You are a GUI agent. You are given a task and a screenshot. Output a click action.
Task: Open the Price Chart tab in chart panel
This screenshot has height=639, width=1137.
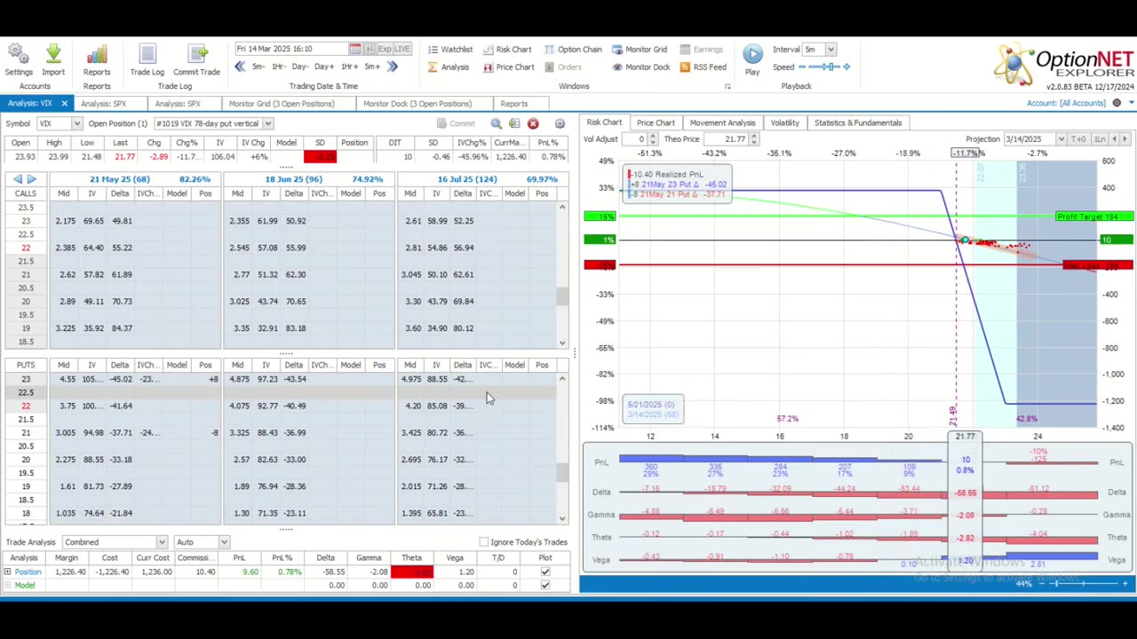pos(656,122)
